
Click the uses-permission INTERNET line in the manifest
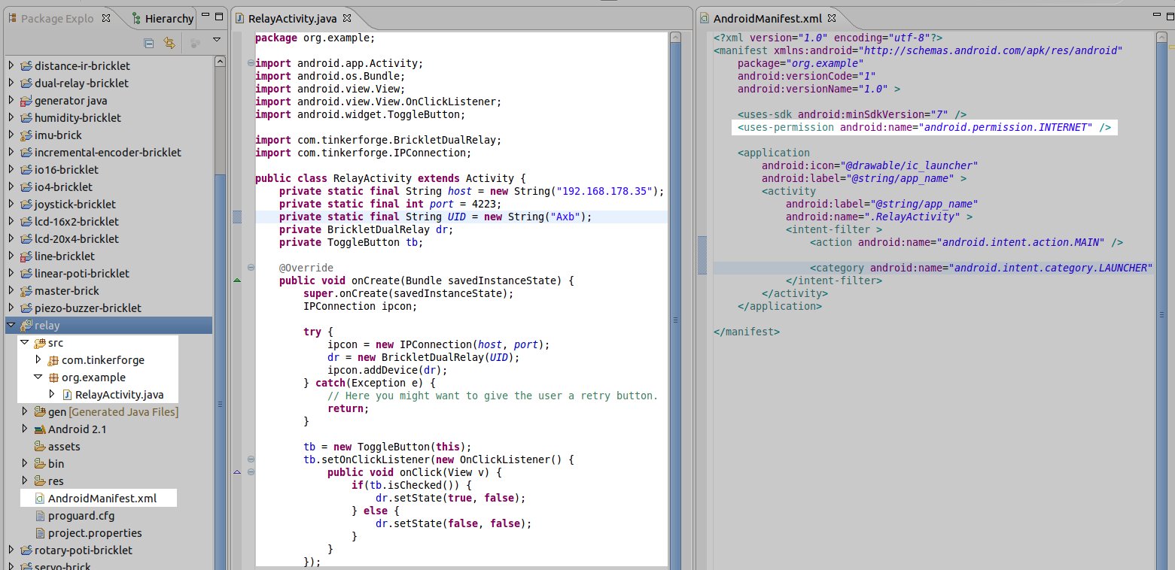pos(924,127)
